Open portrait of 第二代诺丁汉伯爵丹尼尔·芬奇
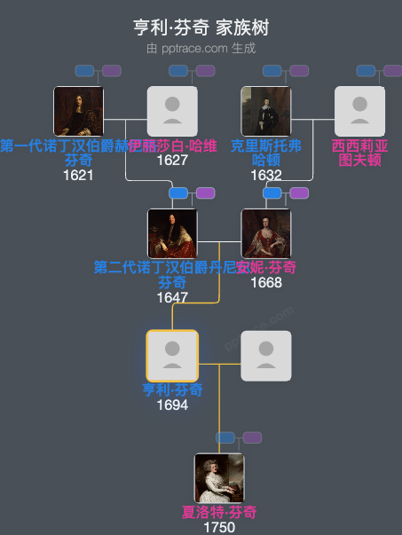 point(172,233)
